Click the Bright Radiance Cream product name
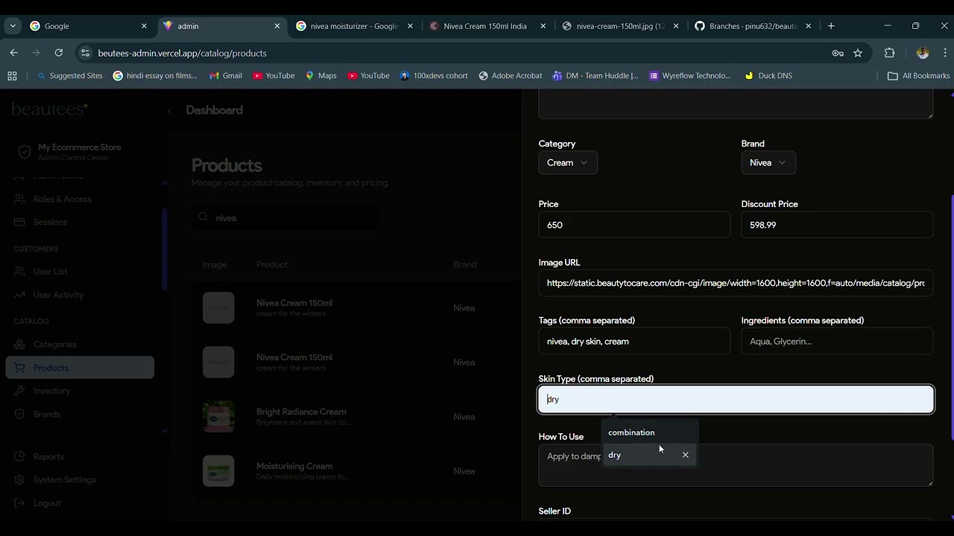The image size is (954, 536). (301, 412)
